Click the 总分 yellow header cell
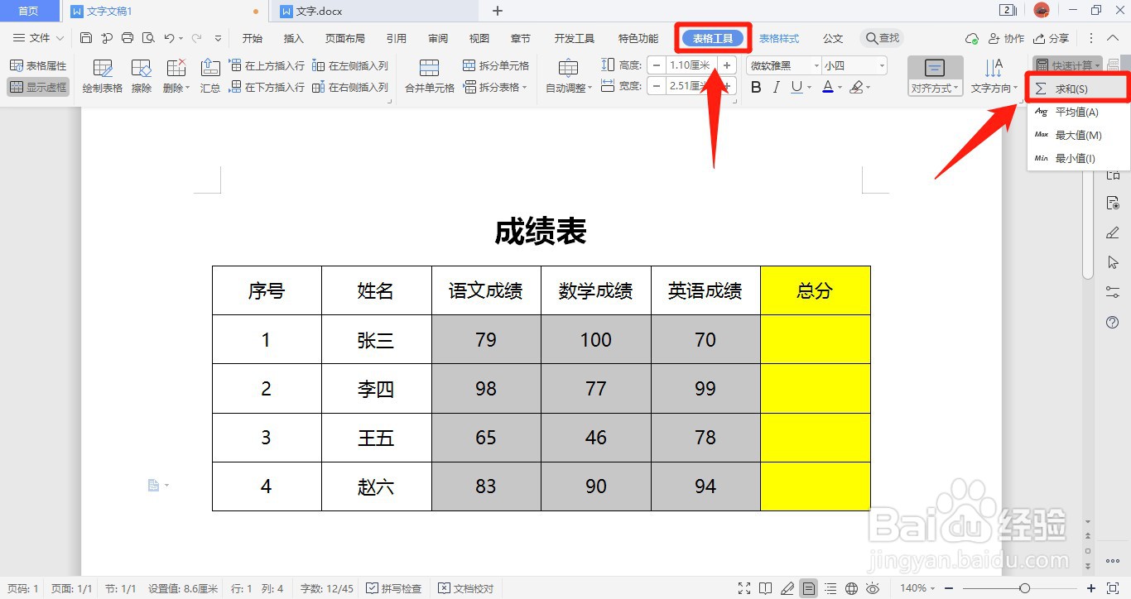The image size is (1131, 599). pos(815,290)
